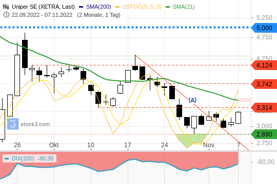The image size is (277, 184).
Task: Select the SSTOC(5, 5, 3) legend label
Action: click(x=142, y=7)
